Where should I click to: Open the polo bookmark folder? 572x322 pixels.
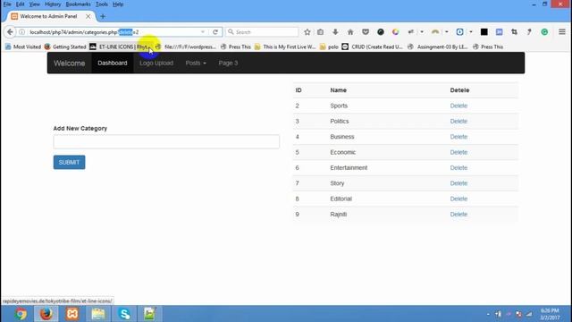pos(329,47)
